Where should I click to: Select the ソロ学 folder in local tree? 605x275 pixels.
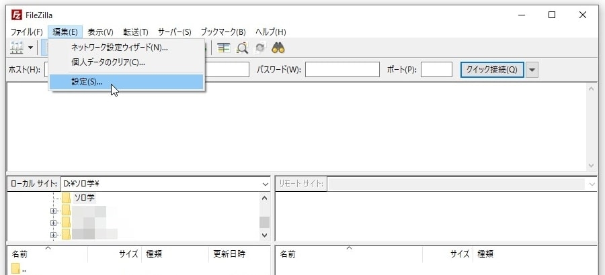(x=84, y=198)
